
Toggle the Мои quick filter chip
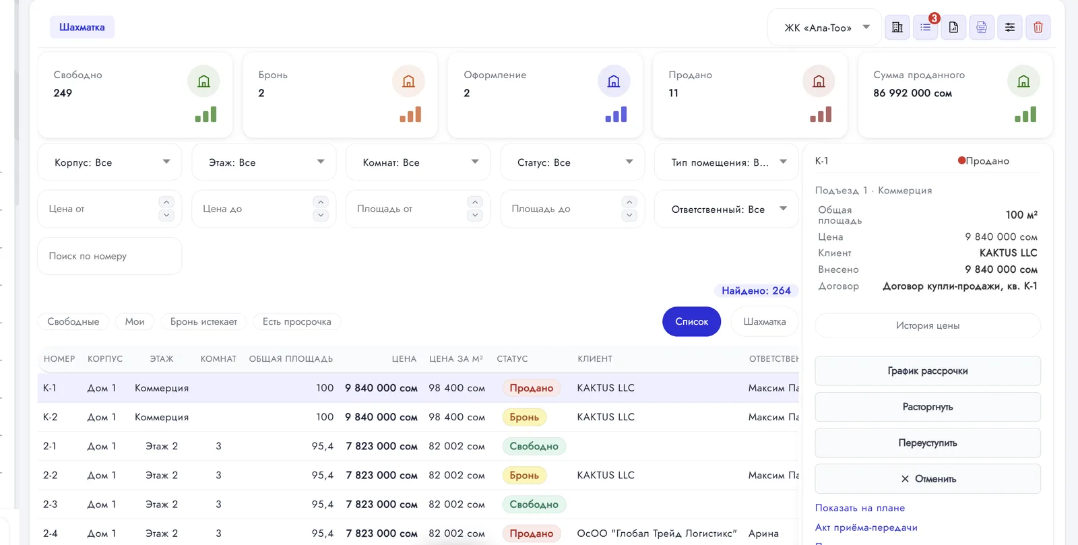click(135, 322)
